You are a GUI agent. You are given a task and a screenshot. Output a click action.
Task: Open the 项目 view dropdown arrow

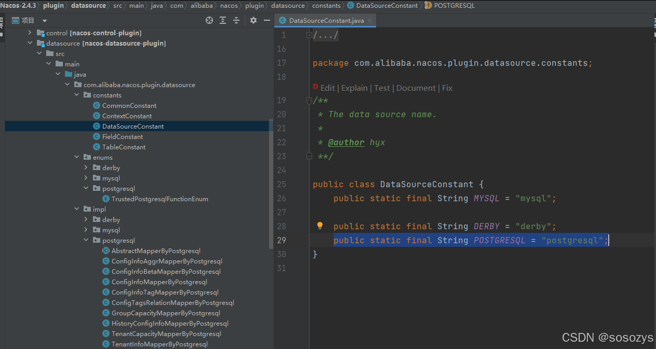45,20
